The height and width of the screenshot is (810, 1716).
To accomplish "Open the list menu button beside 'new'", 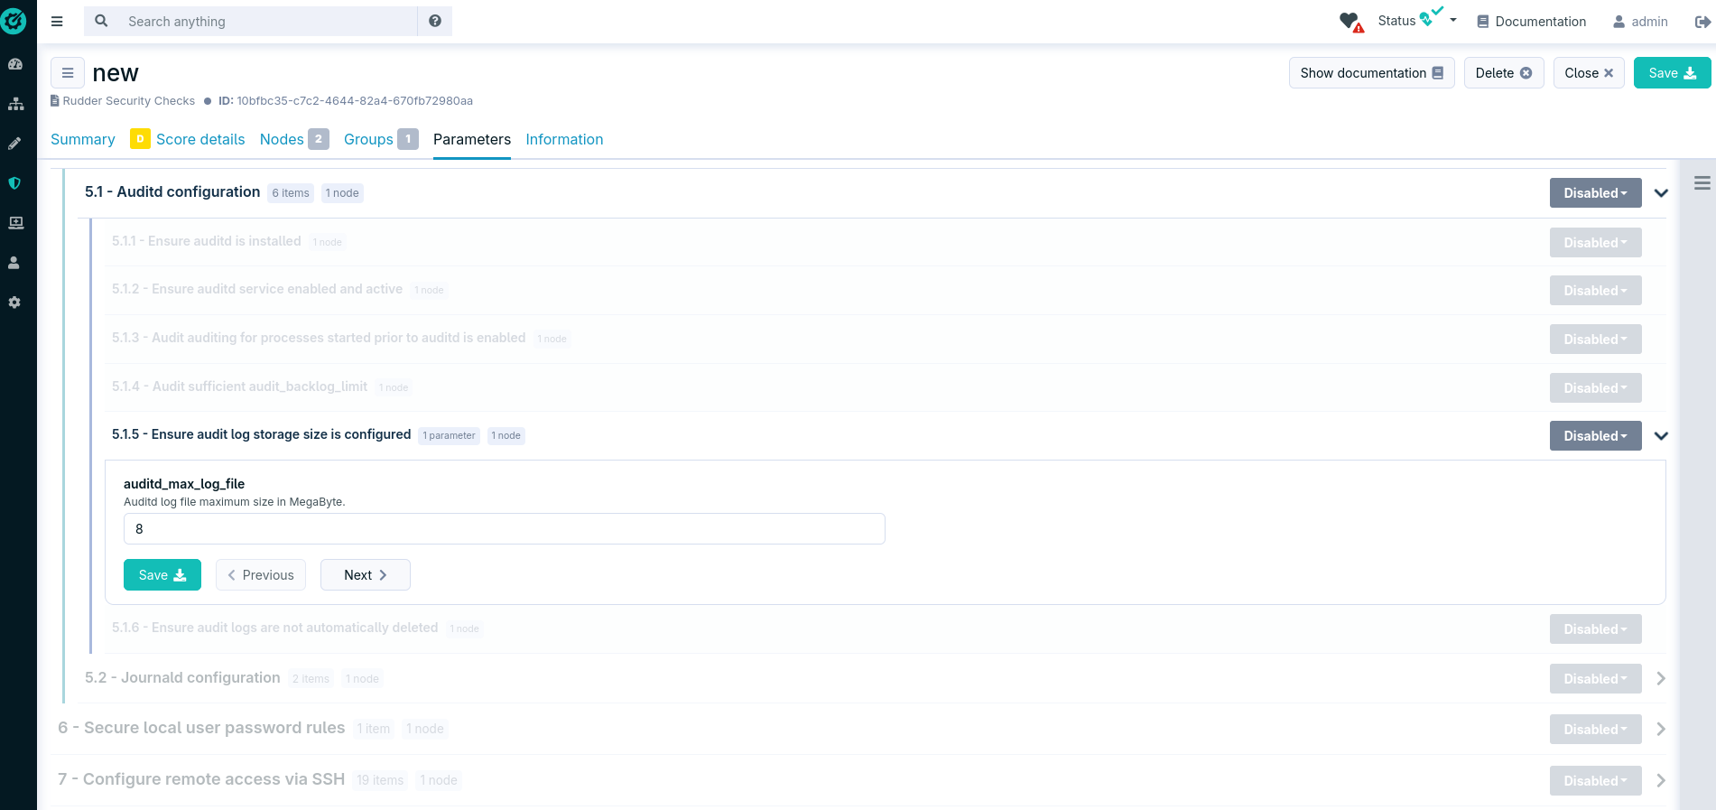I will pyautogui.click(x=68, y=73).
